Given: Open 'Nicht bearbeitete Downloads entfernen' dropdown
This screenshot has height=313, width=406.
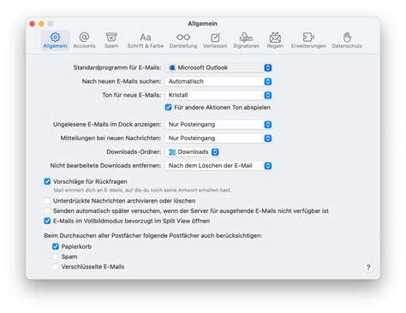Looking at the screenshot, I should pos(218,165).
